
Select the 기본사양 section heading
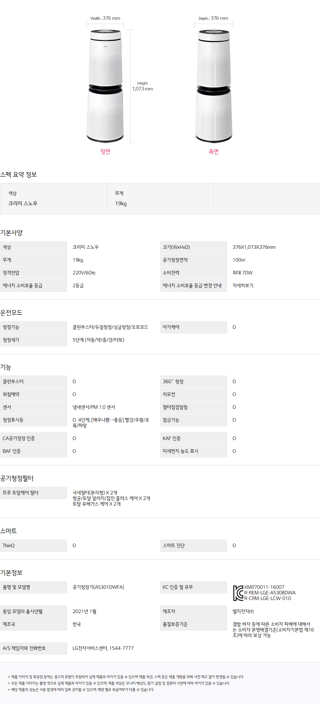click(11, 233)
